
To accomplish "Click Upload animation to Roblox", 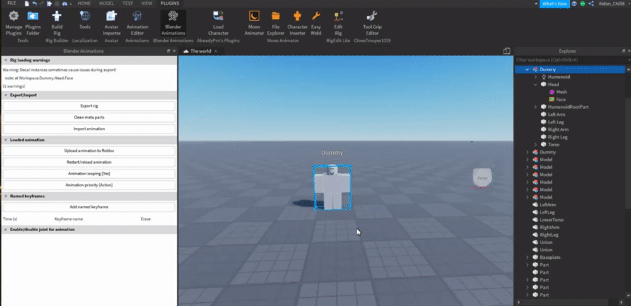I will click(x=89, y=151).
